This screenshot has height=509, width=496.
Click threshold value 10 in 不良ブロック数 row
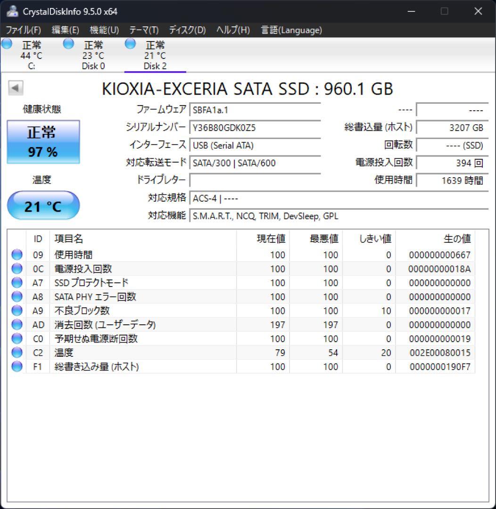coord(386,311)
